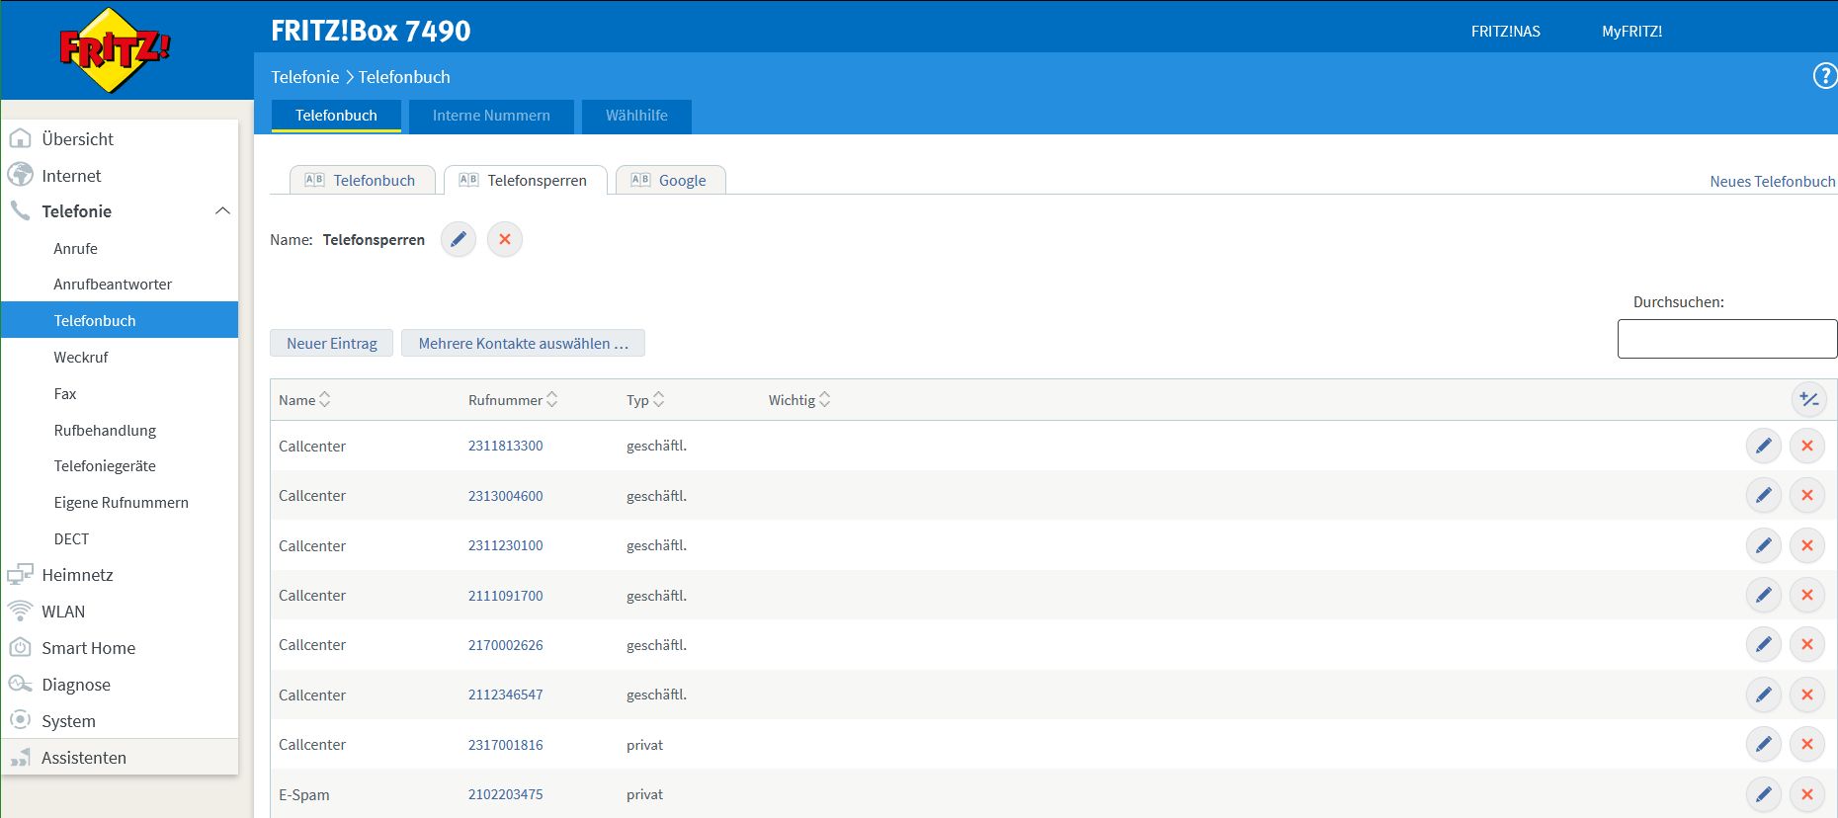The height and width of the screenshot is (818, 1838).
Task: Switch to the Interne Nummern tab
Action: coord(491,116)
